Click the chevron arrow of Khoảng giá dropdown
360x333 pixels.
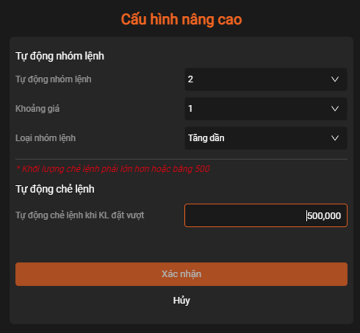pyautogui.click(x=335, y=109)
